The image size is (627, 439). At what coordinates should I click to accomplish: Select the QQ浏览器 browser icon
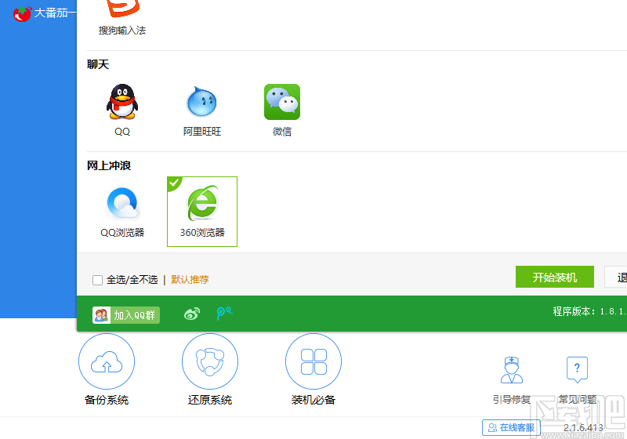pos(122,204)
